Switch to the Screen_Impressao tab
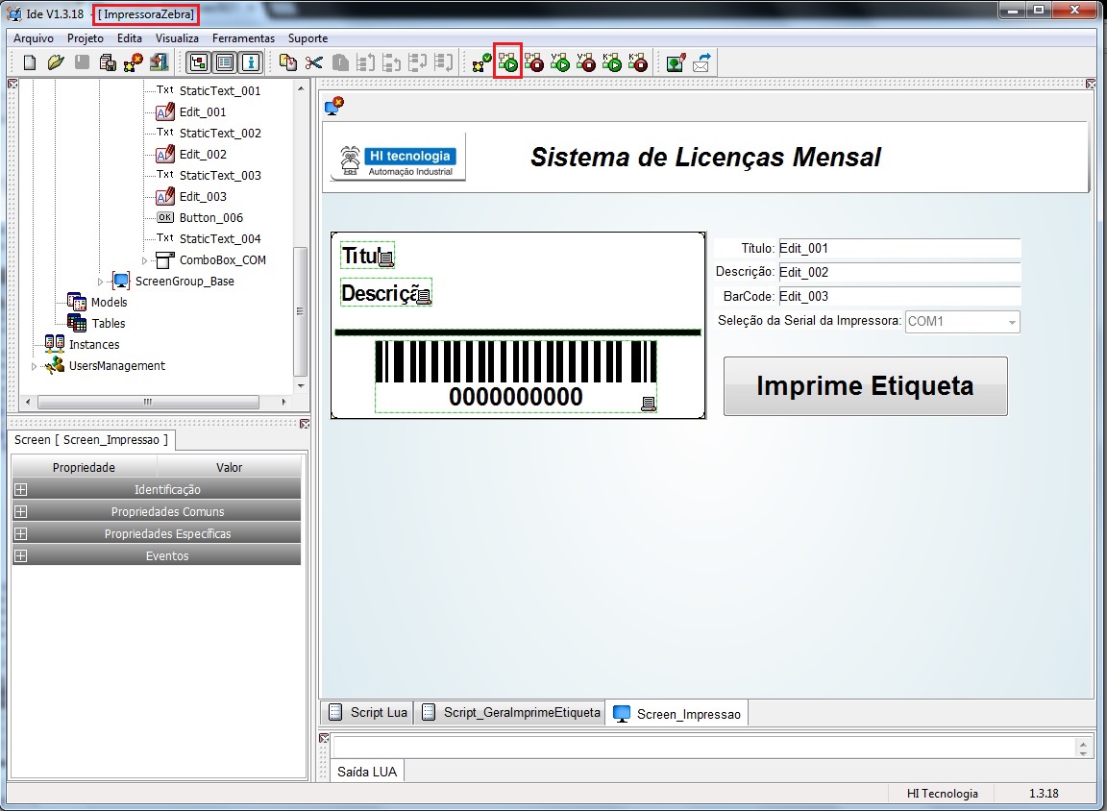 point(677,714)
